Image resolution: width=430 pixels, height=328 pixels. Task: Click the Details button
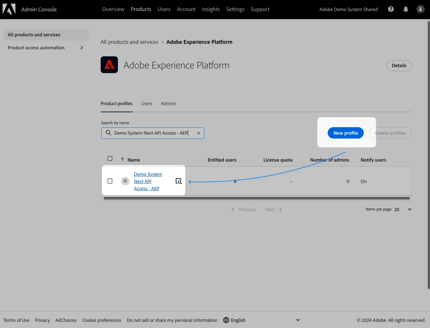pos(399,66)
